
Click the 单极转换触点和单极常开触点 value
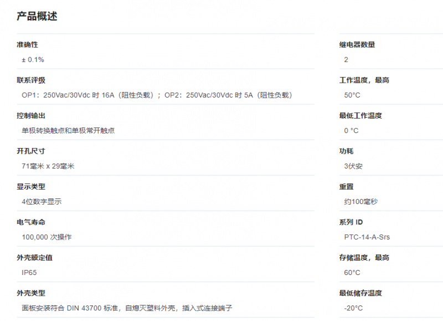68,130
